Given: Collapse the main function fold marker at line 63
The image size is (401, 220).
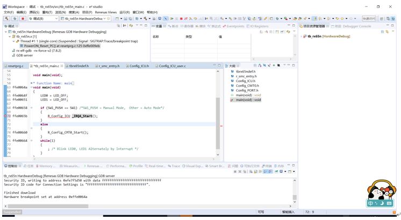Looking at the screenshot, I should [32, 87].
